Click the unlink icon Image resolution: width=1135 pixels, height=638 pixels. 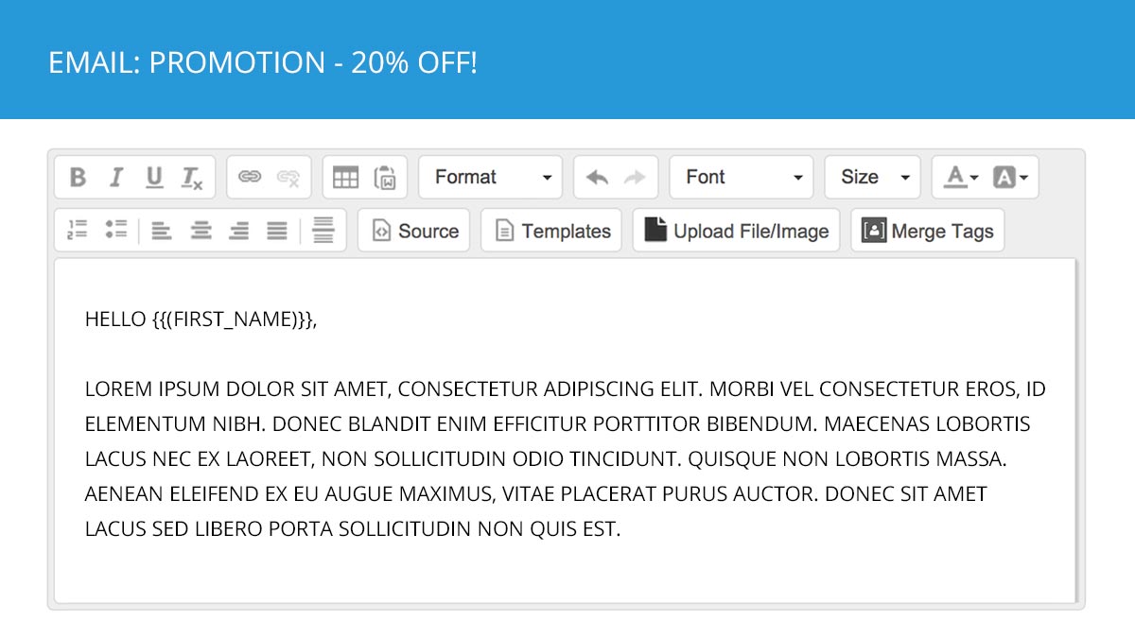click(x=288, y=177)
